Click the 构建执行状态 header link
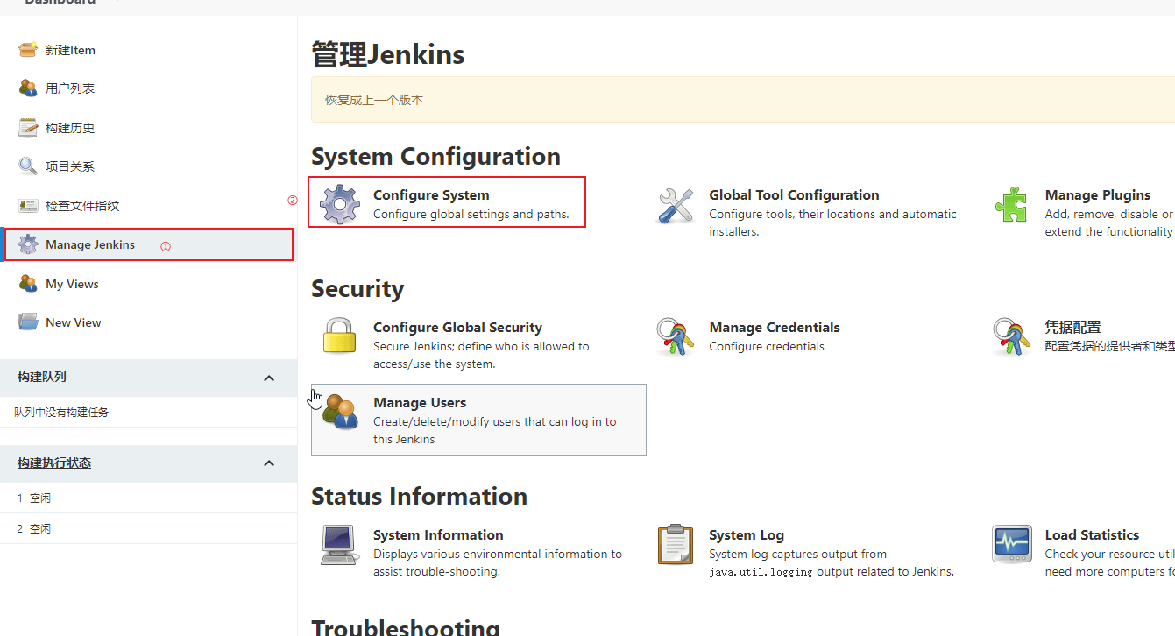 [x=54, y=463]
